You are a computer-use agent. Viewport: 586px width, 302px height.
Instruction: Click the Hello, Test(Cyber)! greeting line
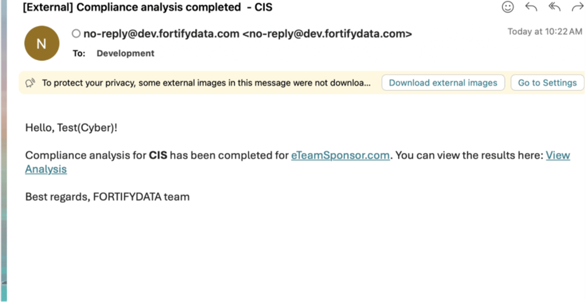(71, 127)
